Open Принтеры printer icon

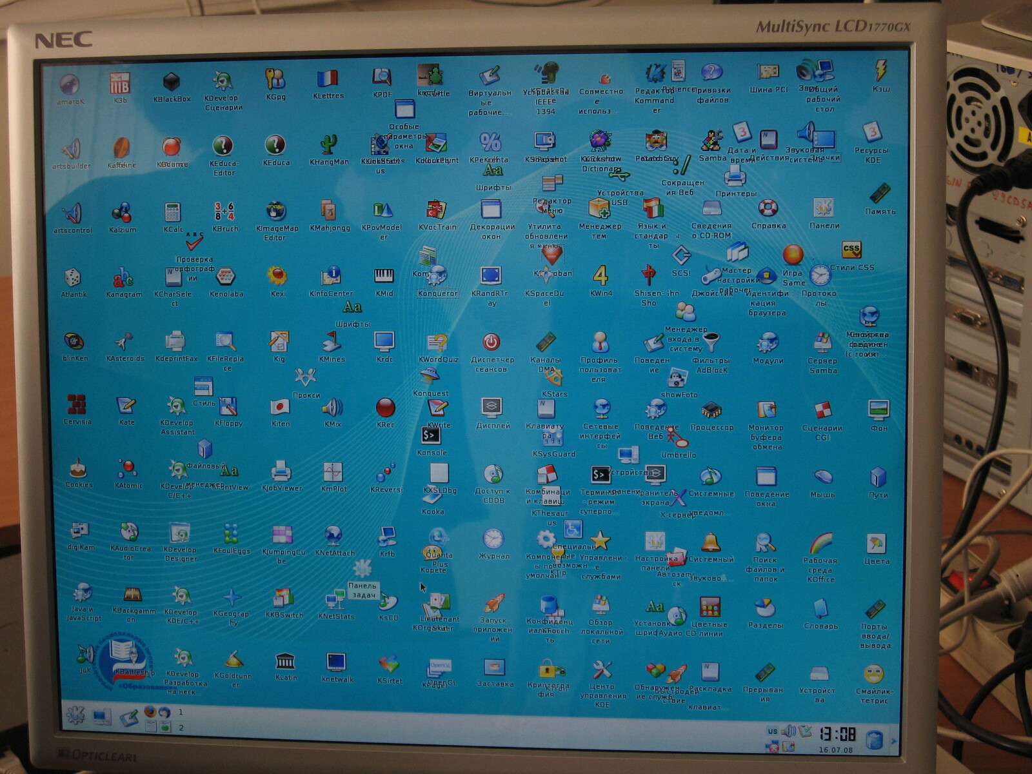click(735, 175)
